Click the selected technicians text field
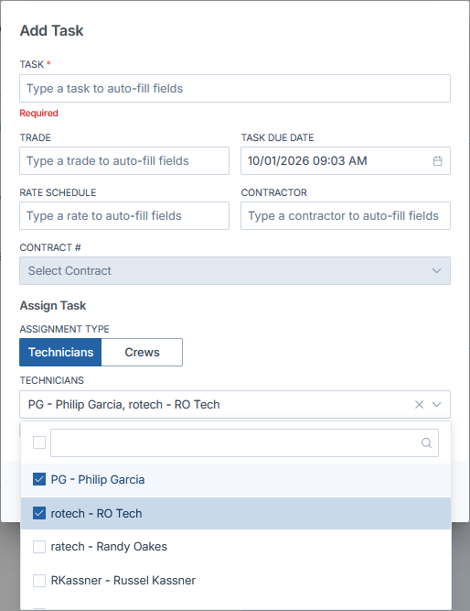This screenshot has width=470, height=611. tap(235, 405)
